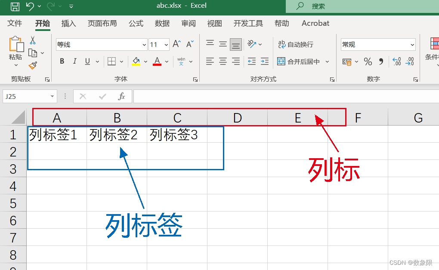Open alignment settings dialog launcher
Image resolution: width=439 pixels, height=270 pixels.
(x=332, y=80)
